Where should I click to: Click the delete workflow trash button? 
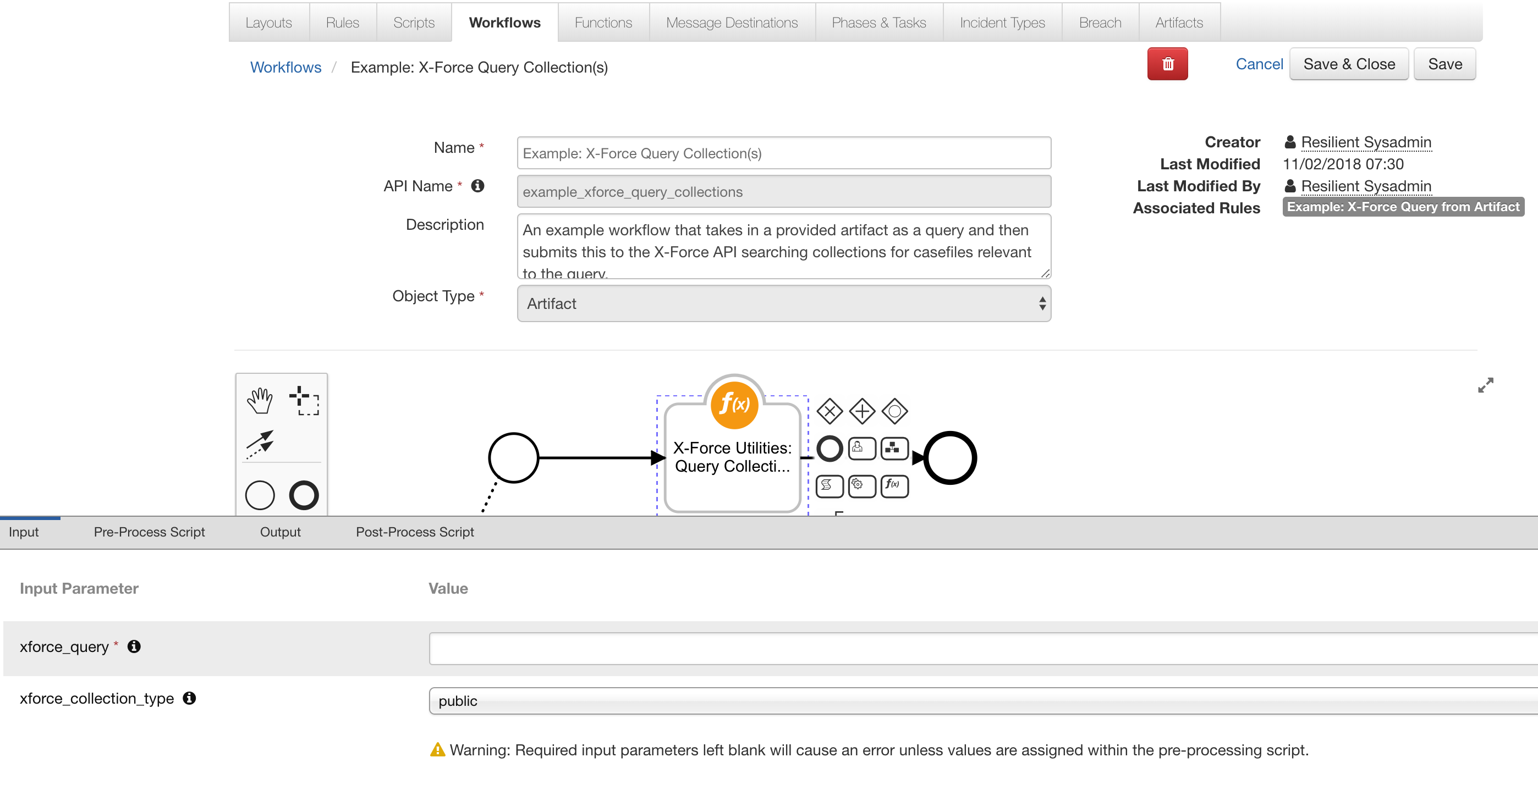(x=1168, y=64)
